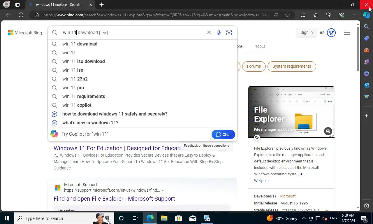Open Collections panel
Screen dimensions: 373x224
329,15
